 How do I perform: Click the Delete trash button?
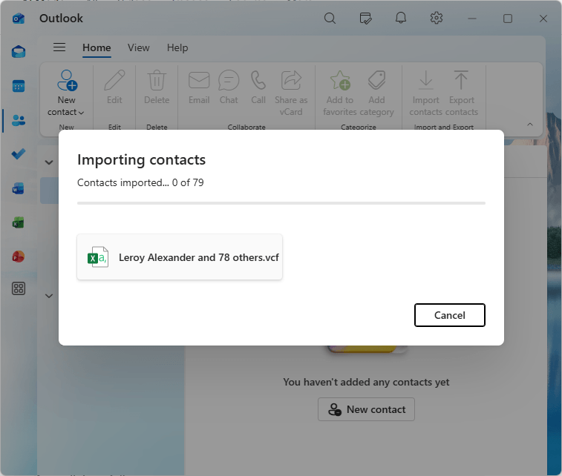point(157,87)
